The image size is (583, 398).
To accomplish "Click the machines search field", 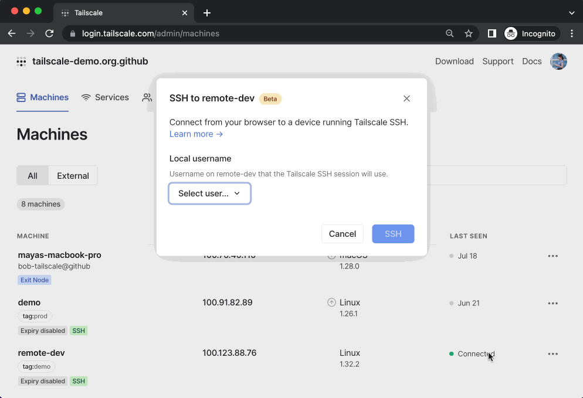I will [x=497, y=175].
